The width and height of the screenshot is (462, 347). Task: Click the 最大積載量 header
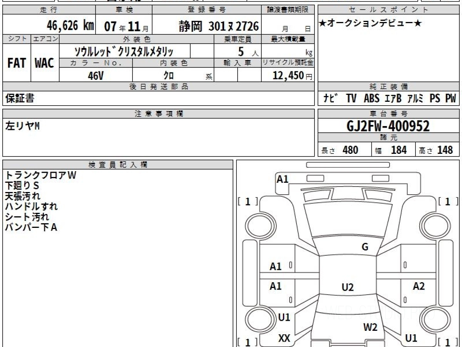point(288,39)
